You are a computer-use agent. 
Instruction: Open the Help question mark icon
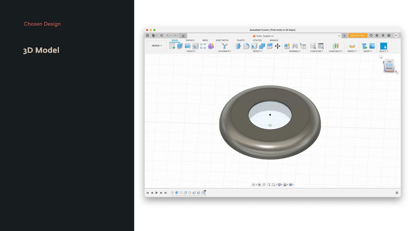click(389, 35)
